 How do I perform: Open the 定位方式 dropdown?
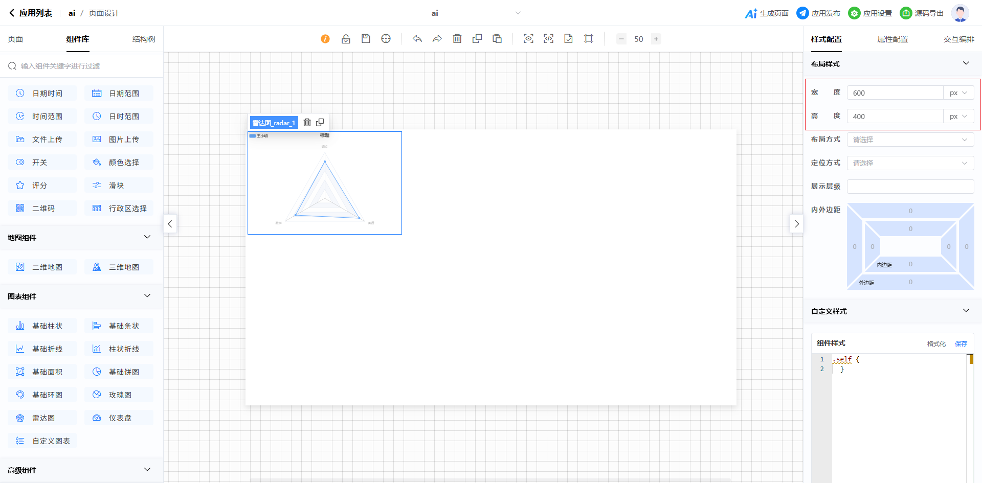(910, 163)
